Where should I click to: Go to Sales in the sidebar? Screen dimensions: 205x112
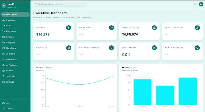[15, 26]
